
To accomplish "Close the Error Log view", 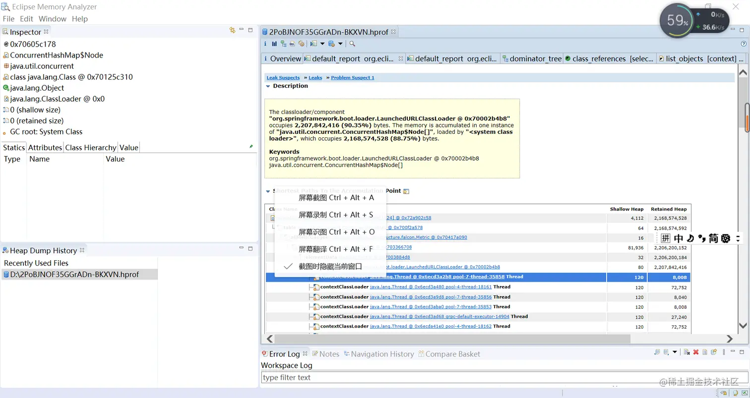I will (306, 353).
